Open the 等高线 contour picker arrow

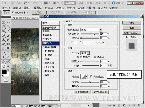pos(87,77)
